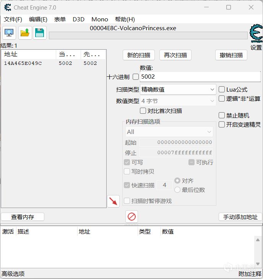Open 高级选项 at the bottom
Image resolution: width=263 pixels, height=279 pixels.
click(x=13, y=274)
